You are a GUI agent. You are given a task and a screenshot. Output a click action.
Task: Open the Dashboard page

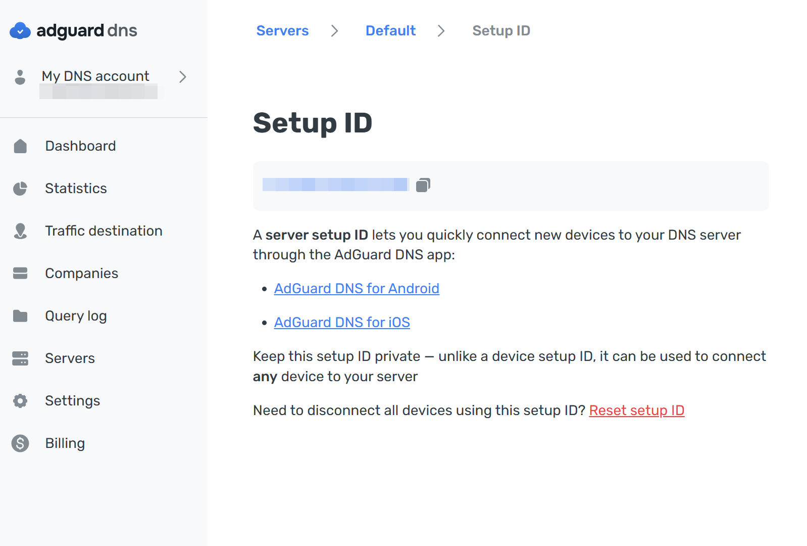pyautogui.click(x=80, y=146)
